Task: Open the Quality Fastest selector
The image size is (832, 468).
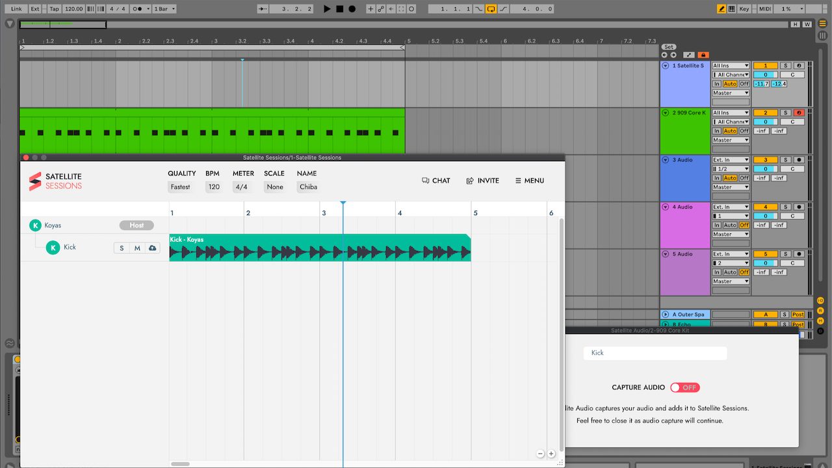Action: click(180, 187)
